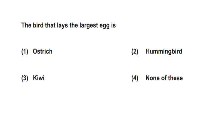
Task: Click the word largest in the question
Action: point(89,25)
